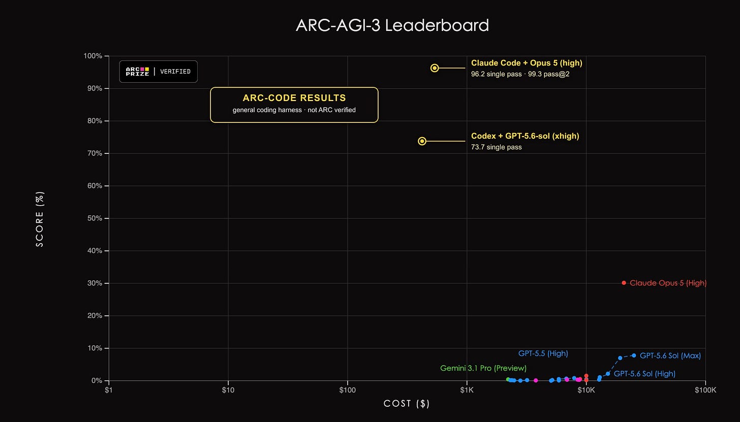Click the red Claude Opus 5 (High) dot

pos(624,283)
